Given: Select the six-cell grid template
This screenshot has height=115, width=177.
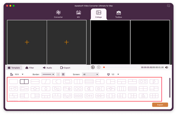Looking at the screenshot, I should (x=154, y=96).
